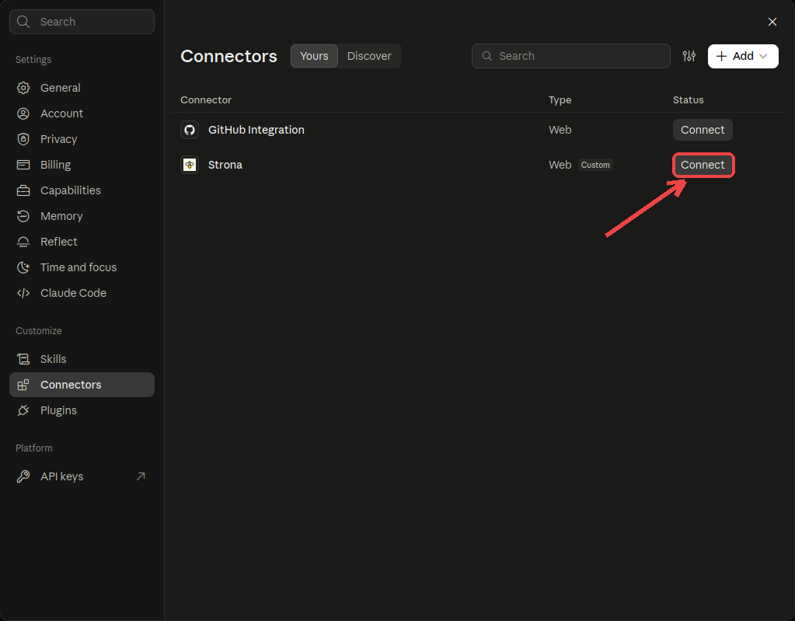Switch to the Yours tab
Image resolution: width=795 pixels, height=621 pixels.
pos(314,56)
